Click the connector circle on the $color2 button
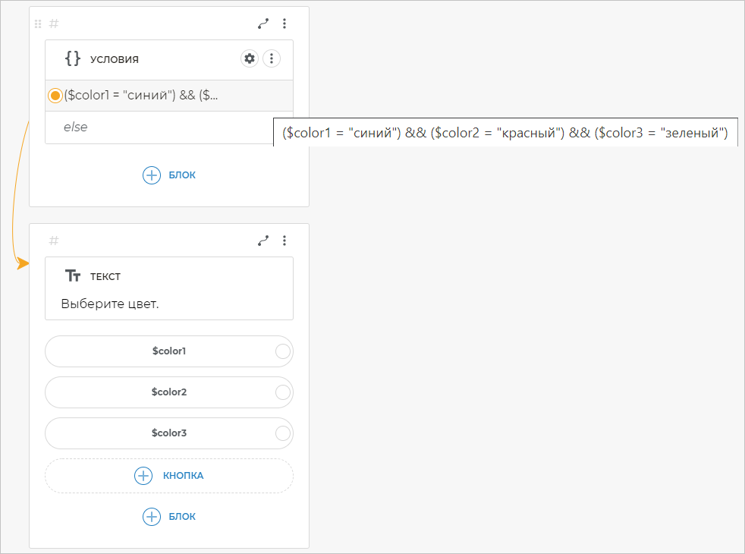The image size is (745, 554). click(282, 392)
